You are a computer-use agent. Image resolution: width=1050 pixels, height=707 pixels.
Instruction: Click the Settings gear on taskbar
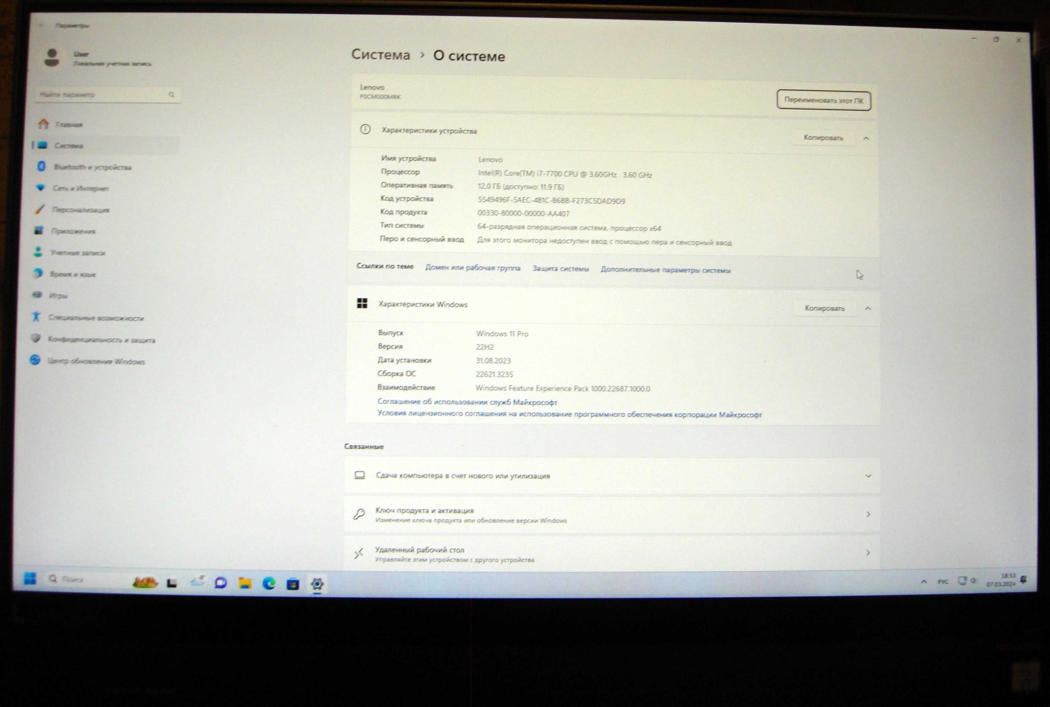click(x=317, y=584)
